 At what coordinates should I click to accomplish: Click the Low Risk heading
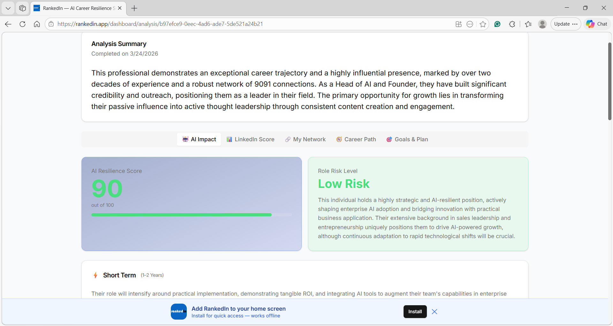[x=344, y=184]
